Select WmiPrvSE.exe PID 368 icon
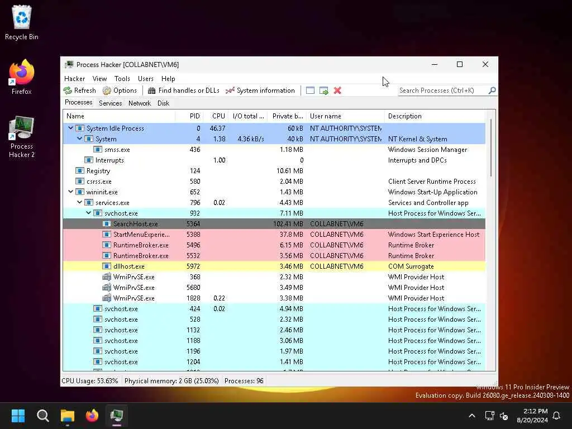 coord(107,277)
